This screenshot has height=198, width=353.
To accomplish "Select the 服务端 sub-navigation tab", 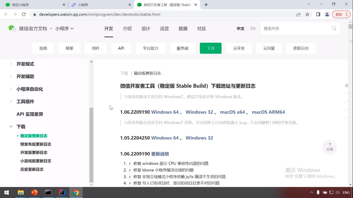I will click(183, 48).
